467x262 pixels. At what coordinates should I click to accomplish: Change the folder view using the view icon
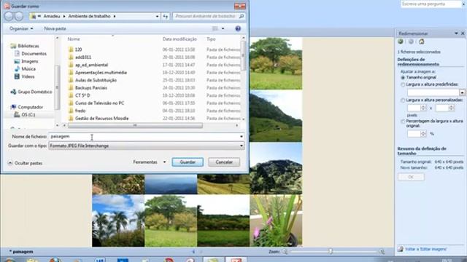tap(215, 28)
